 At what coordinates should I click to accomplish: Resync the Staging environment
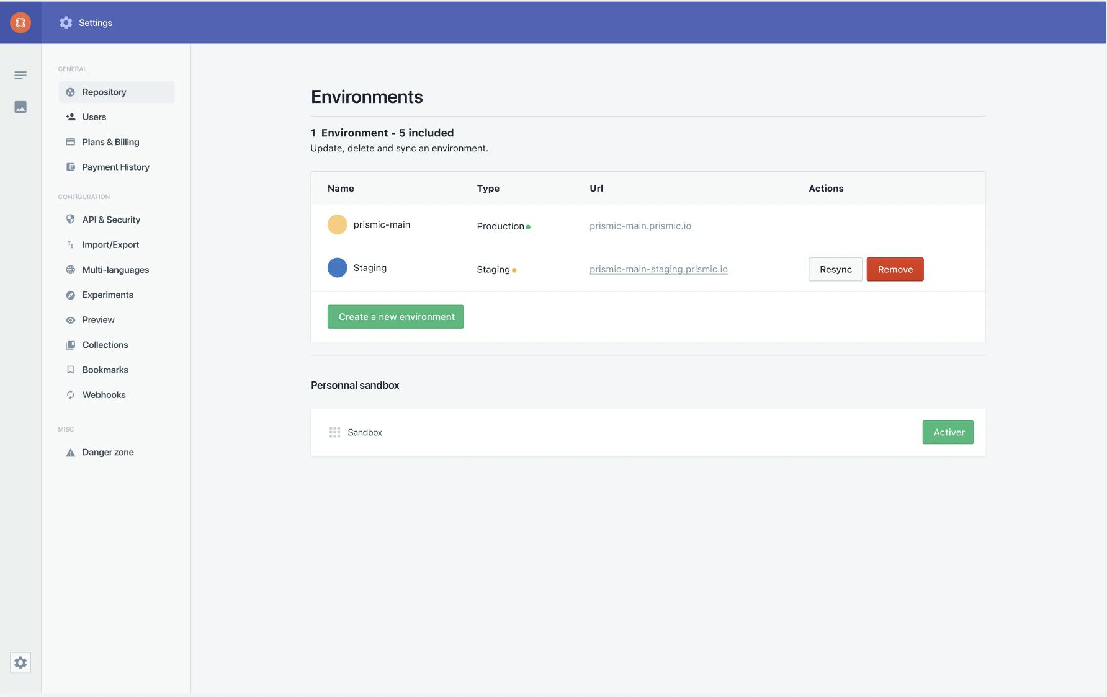835,269
